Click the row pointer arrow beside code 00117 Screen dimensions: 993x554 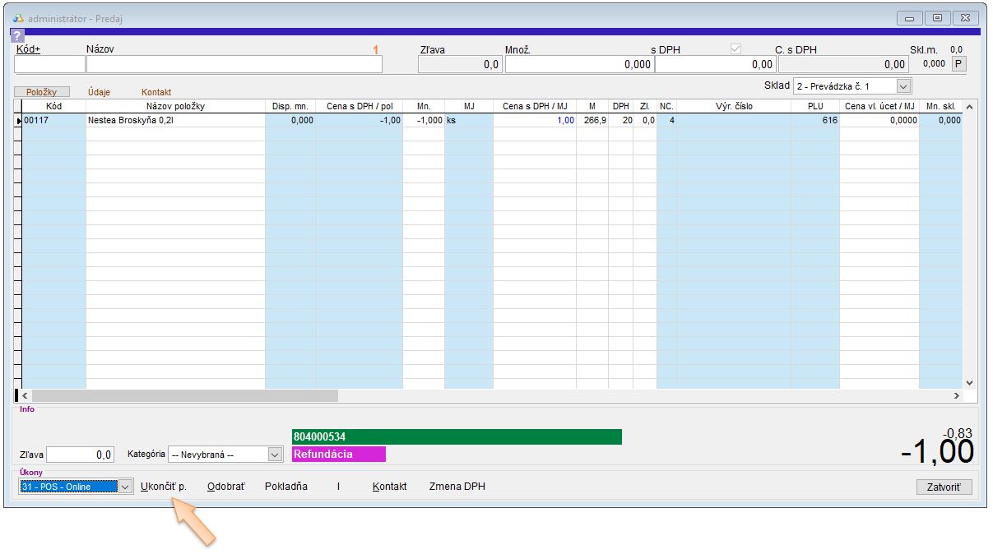pos(18,121)
